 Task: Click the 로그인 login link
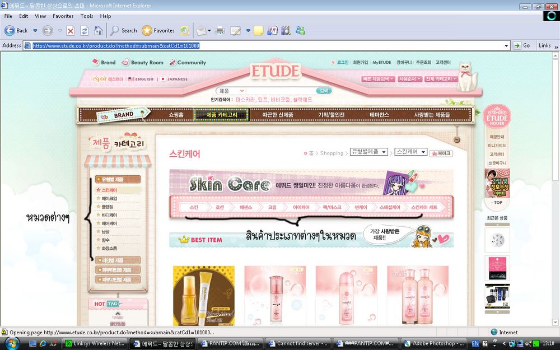[x=343, y=62]
